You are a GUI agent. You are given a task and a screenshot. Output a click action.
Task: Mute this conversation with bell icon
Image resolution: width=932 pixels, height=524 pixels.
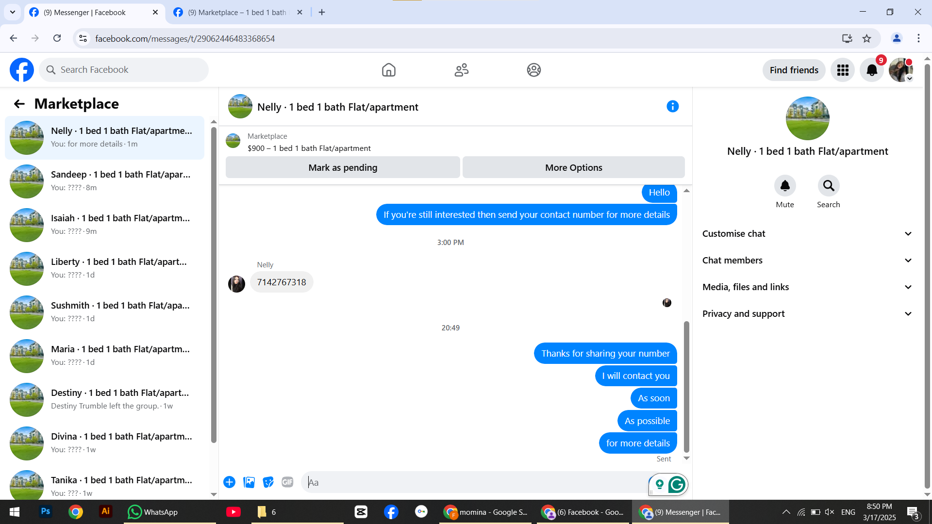coord(785,185)
